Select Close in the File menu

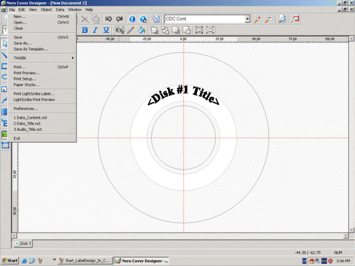click(x=42, y=28)
